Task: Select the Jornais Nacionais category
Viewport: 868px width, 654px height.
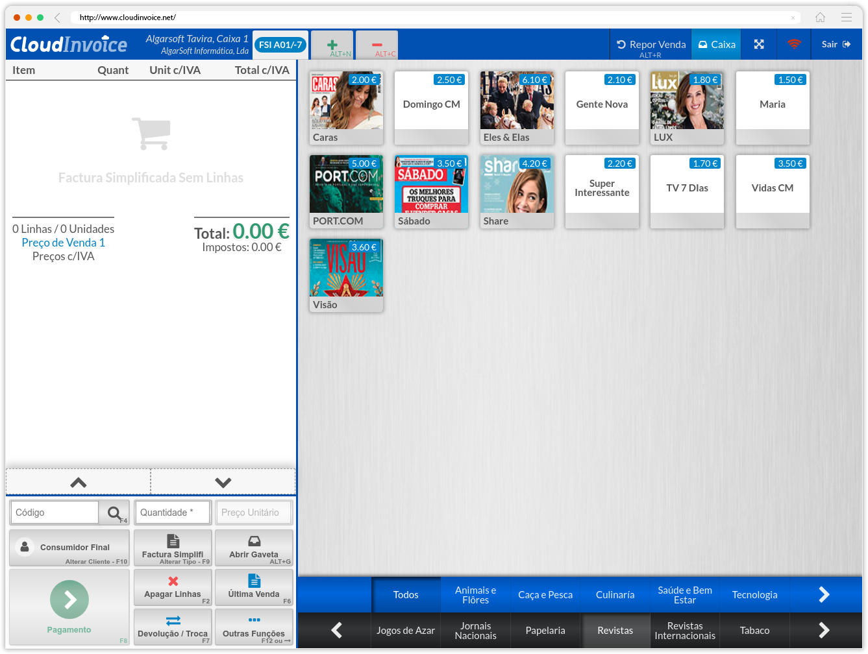Action: coord(475,630)
